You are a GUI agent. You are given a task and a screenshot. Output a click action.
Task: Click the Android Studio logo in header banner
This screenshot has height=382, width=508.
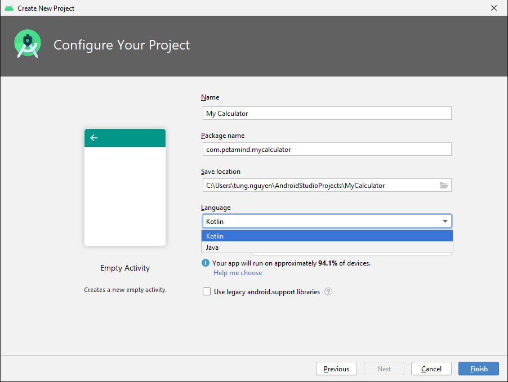[x=27, y=43]
